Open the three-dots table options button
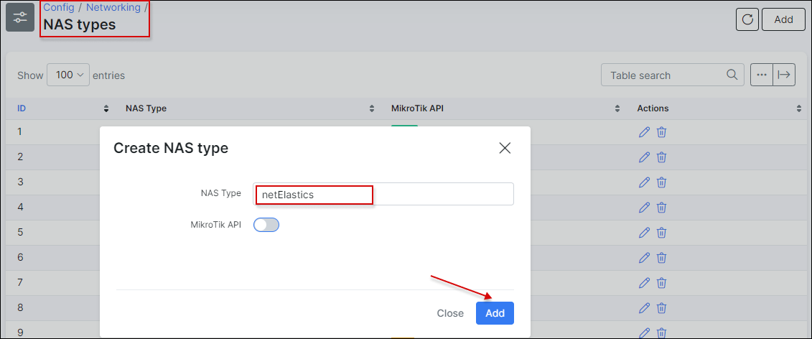The height and width of the screenshot is (339, 812). pos(762,75)
